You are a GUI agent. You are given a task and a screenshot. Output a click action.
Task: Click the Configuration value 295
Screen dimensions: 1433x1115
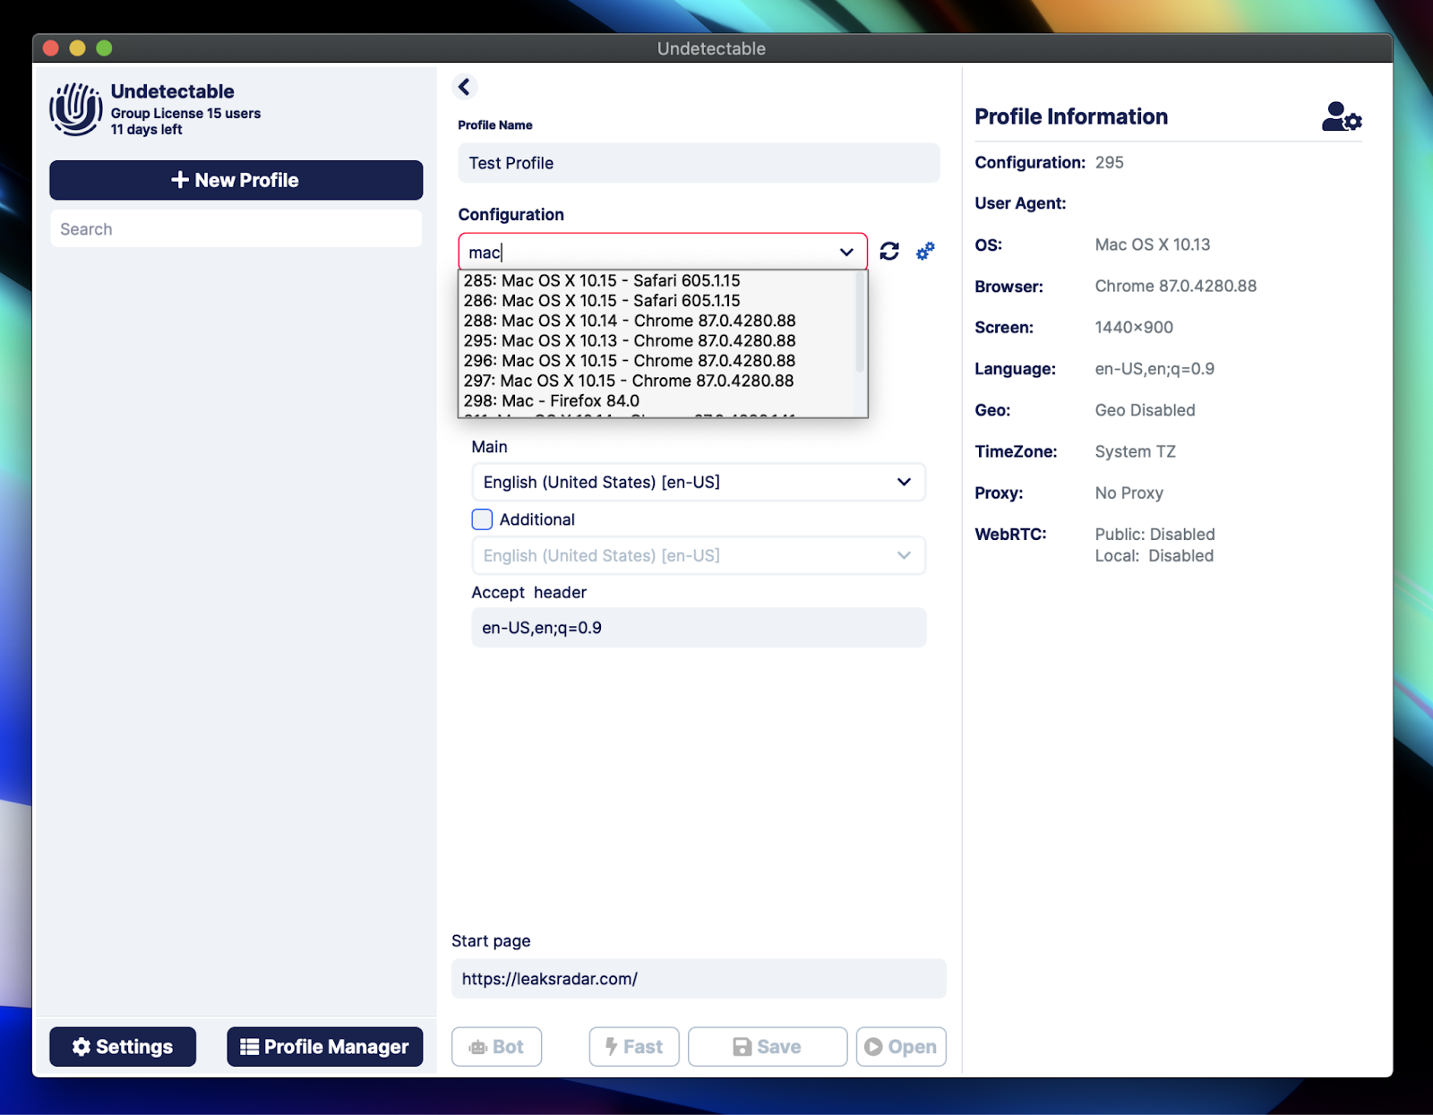pyautogui.click(x=1109, y=163)
